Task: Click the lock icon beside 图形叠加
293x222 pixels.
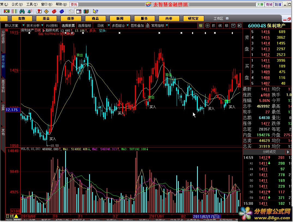Action: pyautogui.click(x=147, y=25)
